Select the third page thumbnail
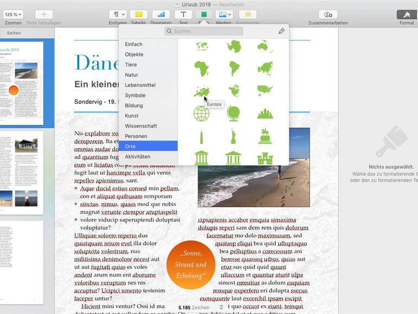Image resolution: width=418 pixels, height=314 pixels. tap(21, 262)
